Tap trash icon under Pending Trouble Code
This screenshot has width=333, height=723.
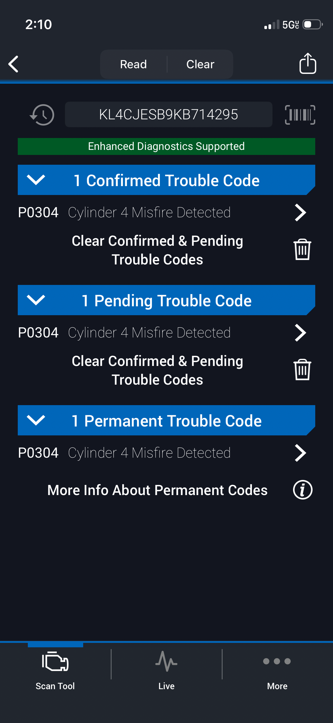(x=302, y=370)
